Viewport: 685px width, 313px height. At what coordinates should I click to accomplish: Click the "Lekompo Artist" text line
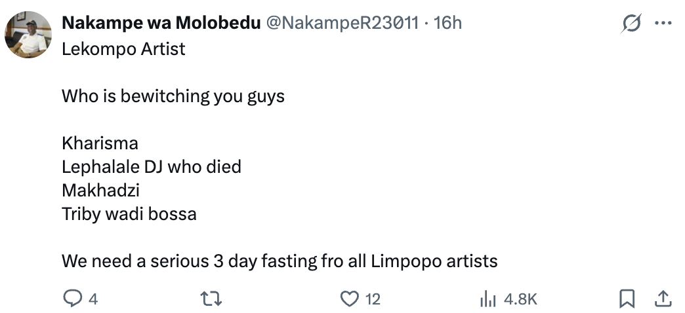tap(123, 50)
